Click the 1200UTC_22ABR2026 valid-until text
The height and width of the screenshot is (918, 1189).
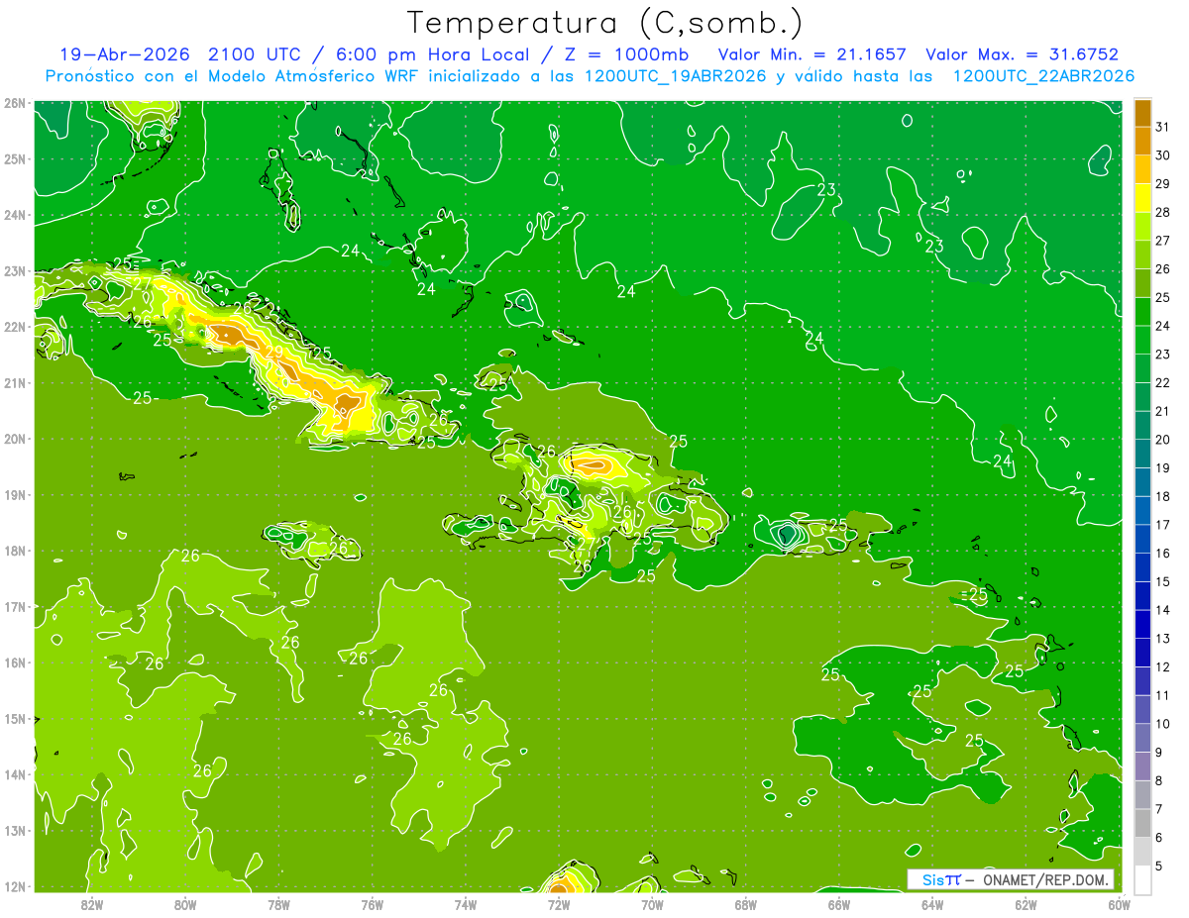[x=1043, y=75]
